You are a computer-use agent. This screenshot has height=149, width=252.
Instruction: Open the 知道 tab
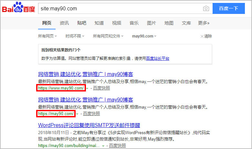[x=99, y=23]
